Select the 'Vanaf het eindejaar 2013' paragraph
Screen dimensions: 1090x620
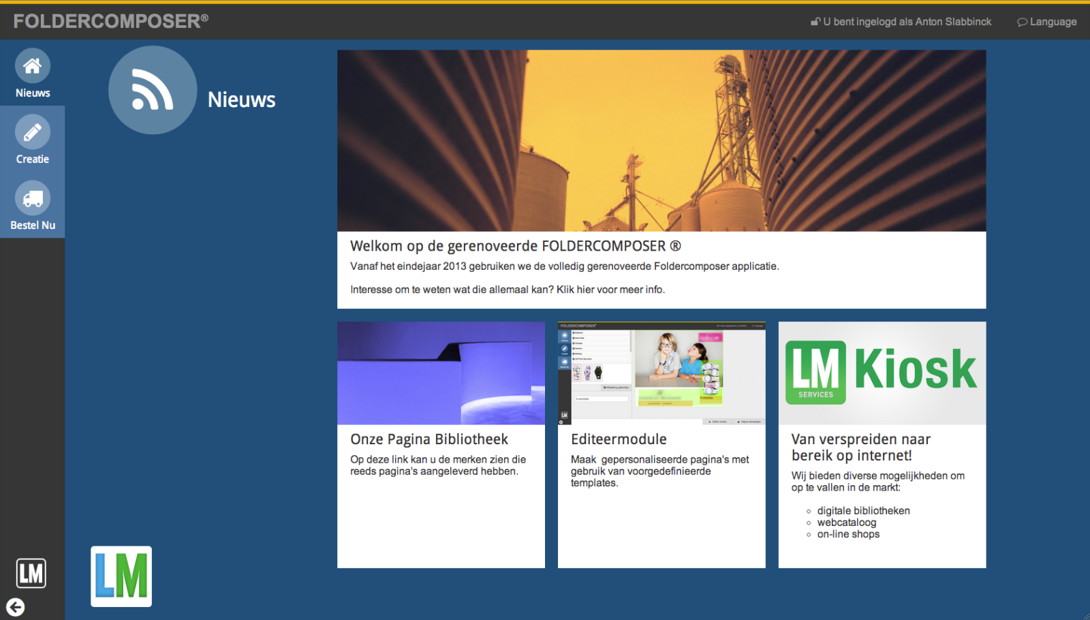click(565, 266)
